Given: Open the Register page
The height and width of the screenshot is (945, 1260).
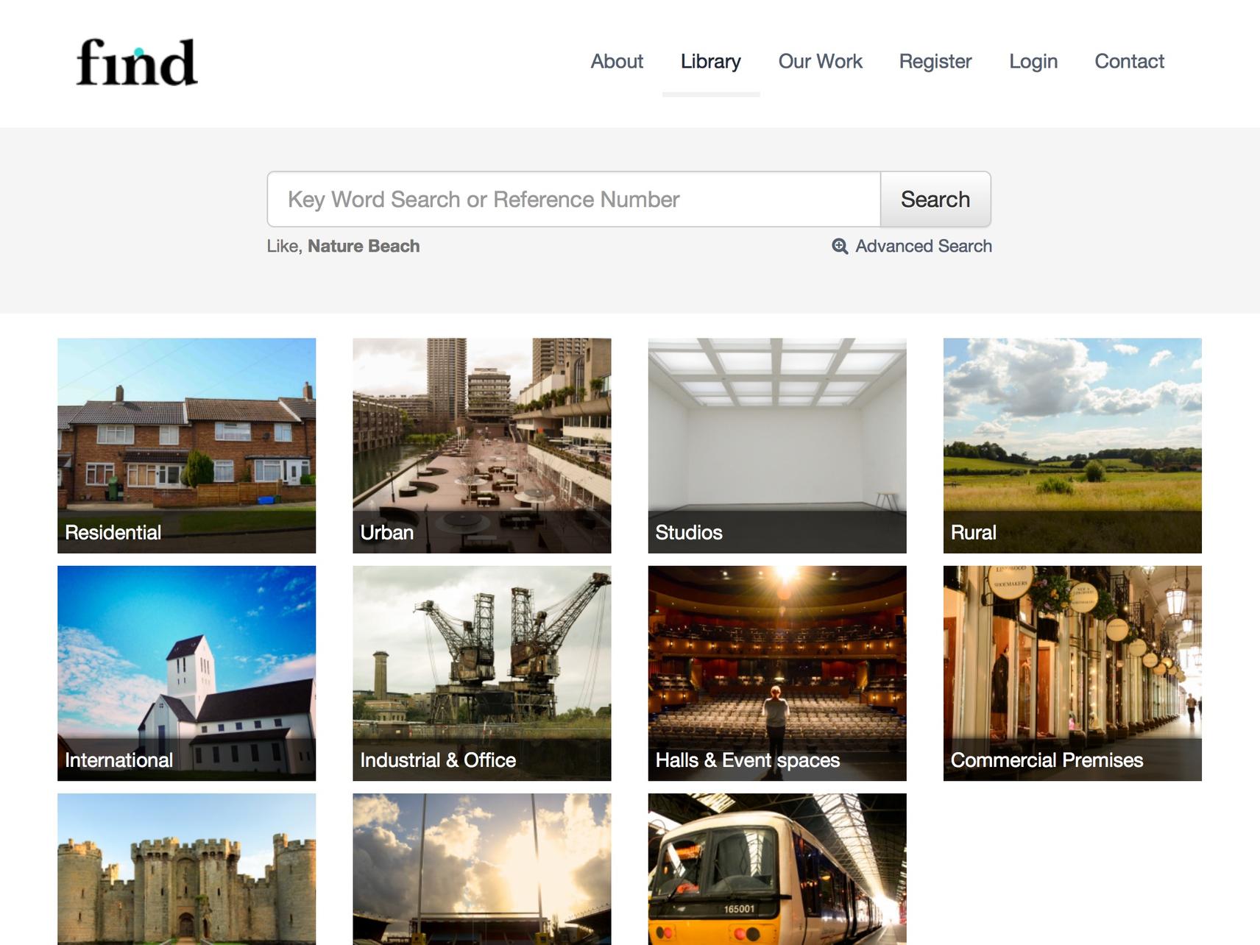Looking at the screenshot, I should pos(935,61).
